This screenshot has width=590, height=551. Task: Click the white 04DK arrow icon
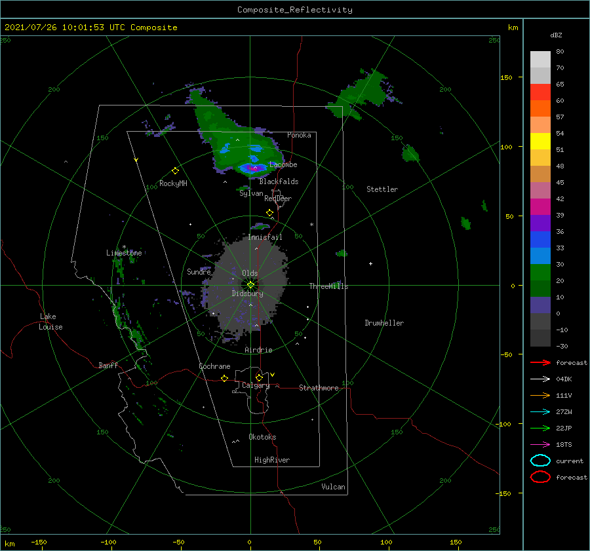[540, 379]
